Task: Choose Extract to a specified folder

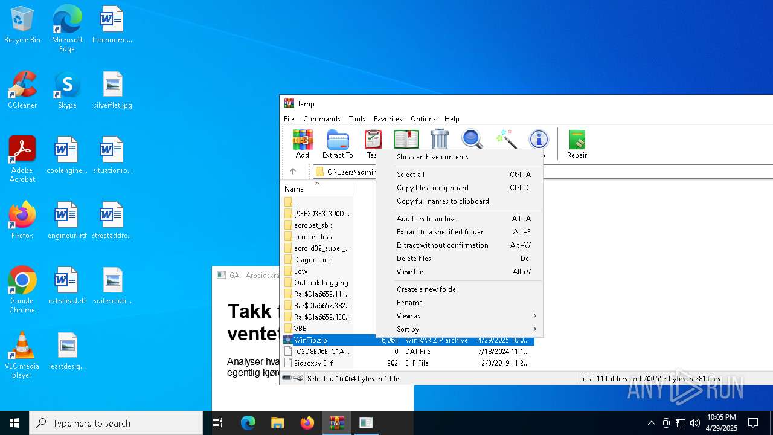Action: [459, 231]
